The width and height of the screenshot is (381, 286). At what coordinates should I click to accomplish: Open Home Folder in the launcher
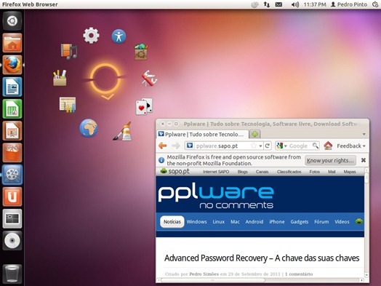pyautogui.click(x=12, y=43)
